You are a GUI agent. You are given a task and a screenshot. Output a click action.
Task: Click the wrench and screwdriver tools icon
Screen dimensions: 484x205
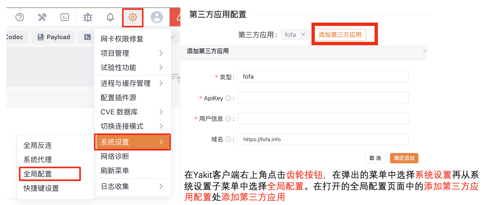(x=42, y=17)
